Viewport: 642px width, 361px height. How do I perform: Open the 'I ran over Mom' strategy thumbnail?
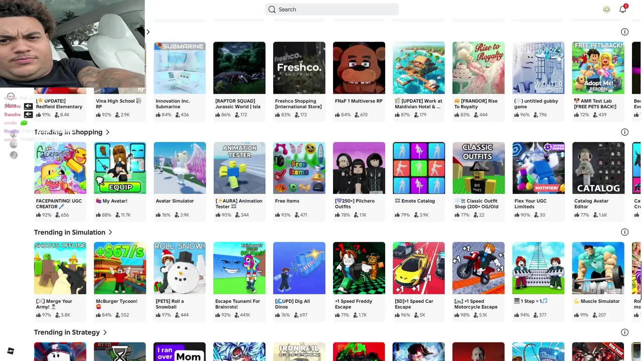180,351
